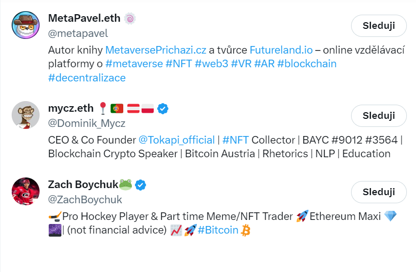The width and height of the screenshot is (416, 272).
Task: Click Sleduji next to Zach Boychuk
Action: [378, 192]
